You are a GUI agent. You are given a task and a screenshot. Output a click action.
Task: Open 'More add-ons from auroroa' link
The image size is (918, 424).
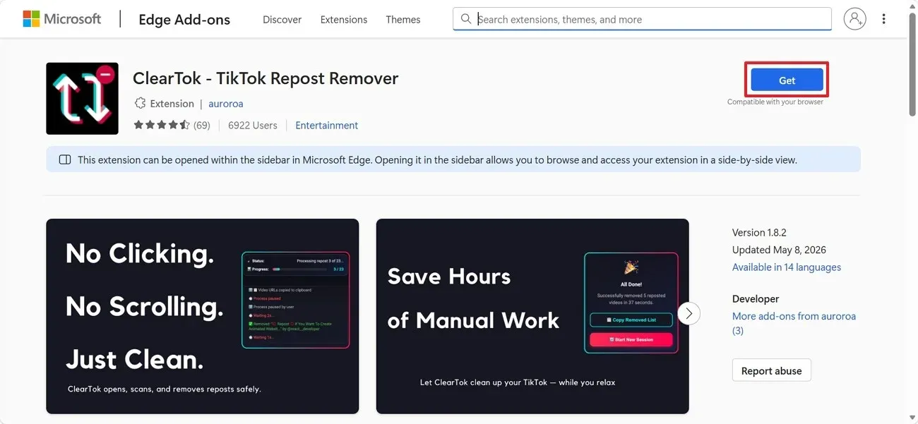click(794, 323)
